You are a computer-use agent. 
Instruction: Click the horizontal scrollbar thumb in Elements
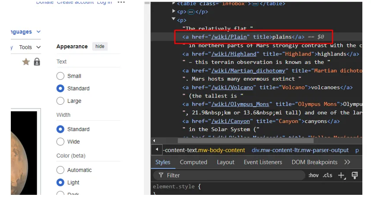coord(246,141)
